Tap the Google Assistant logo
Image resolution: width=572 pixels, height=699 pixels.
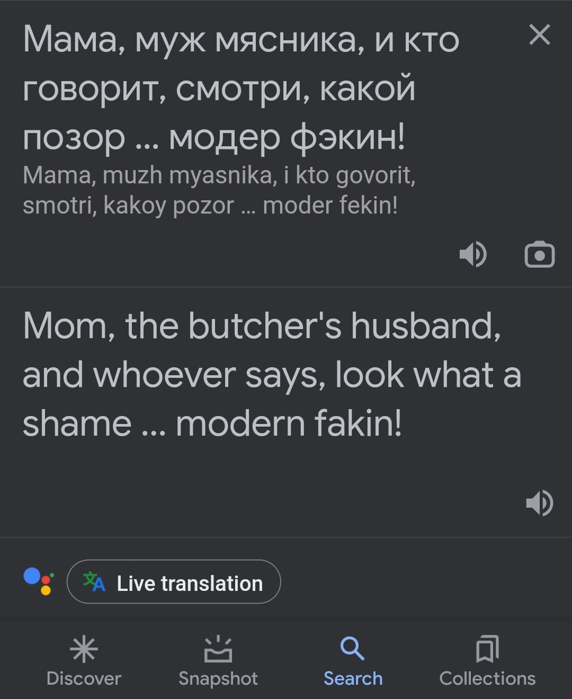39,581
